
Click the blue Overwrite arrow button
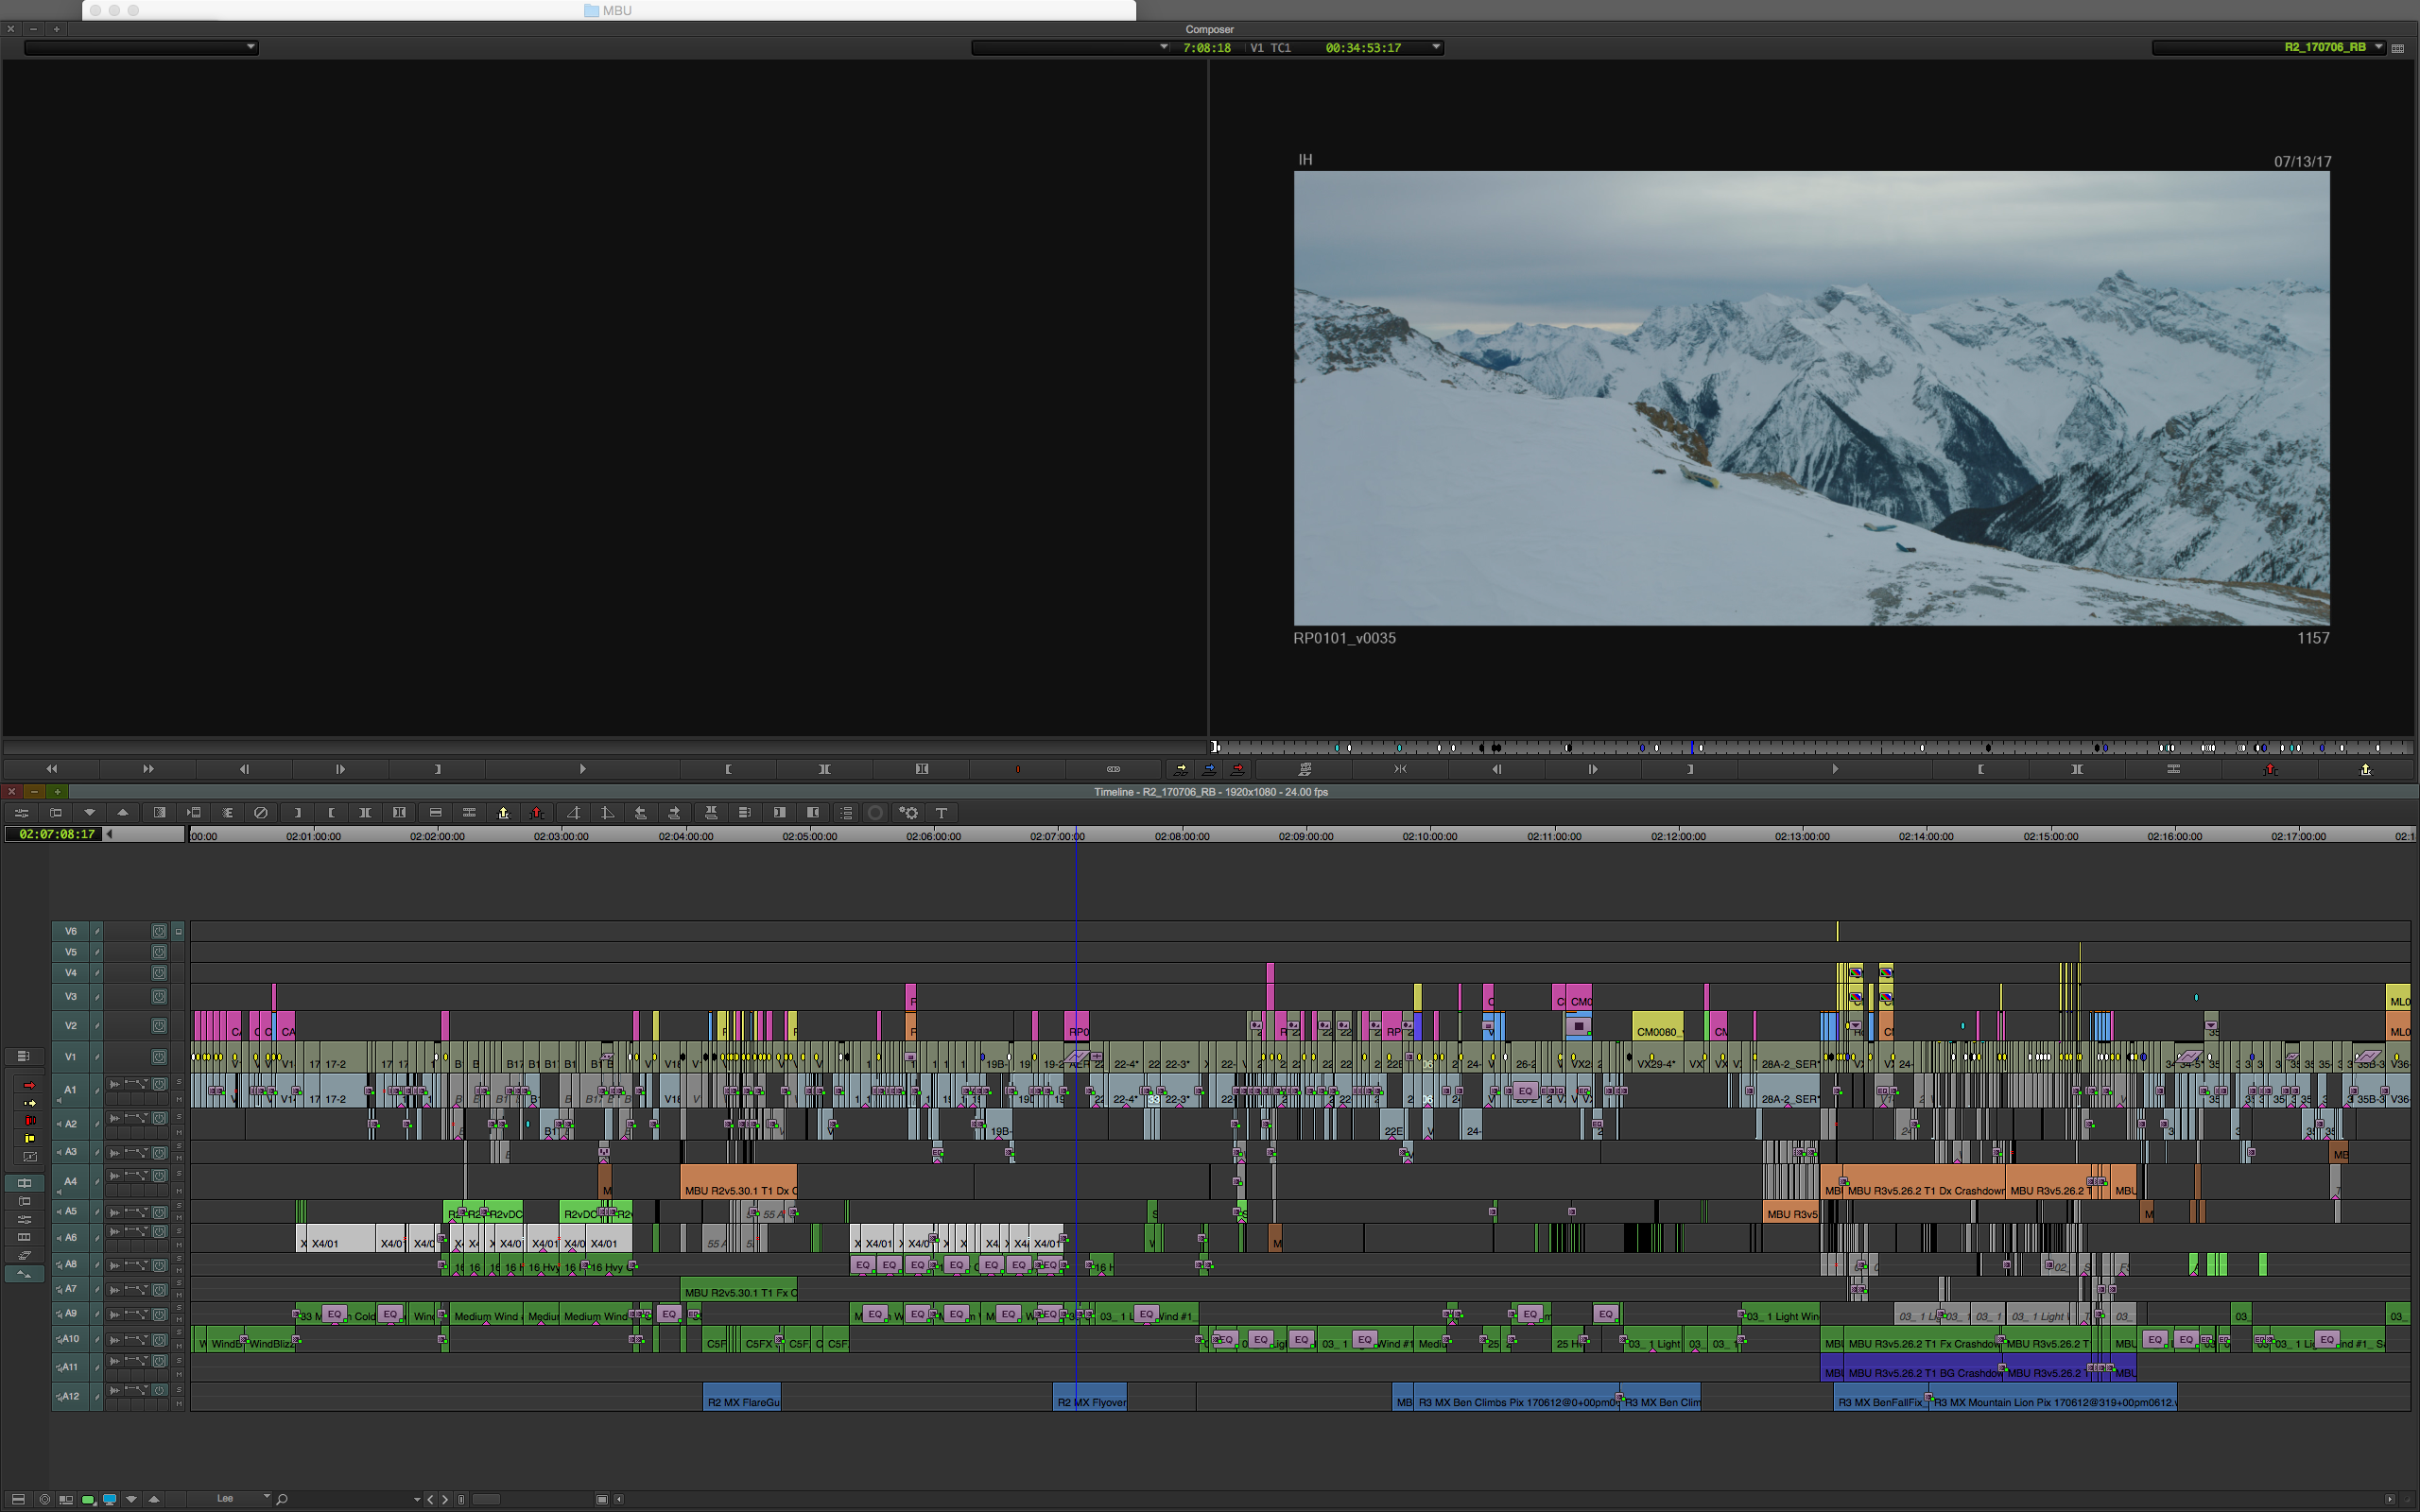tap(1209, 769)
